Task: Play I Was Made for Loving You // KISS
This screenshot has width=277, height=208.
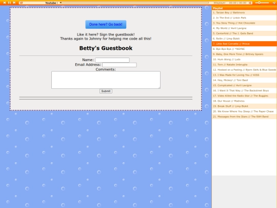Action: pyautogui.click(x=244, y=75)
